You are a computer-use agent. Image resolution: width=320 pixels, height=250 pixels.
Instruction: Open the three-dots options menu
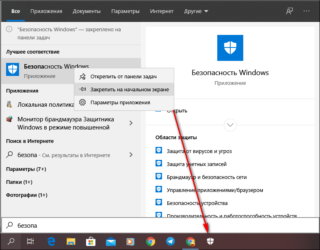click(x=306, y=11)
